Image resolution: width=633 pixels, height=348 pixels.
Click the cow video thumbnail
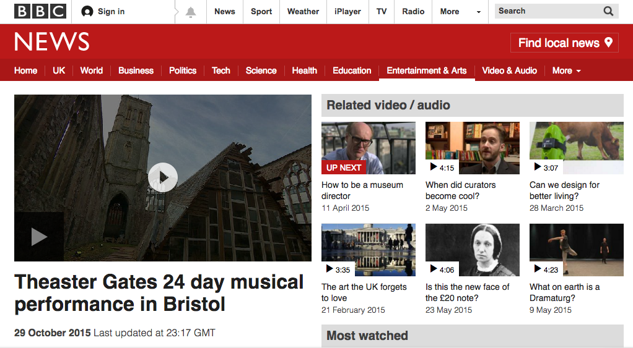point(577,148)
